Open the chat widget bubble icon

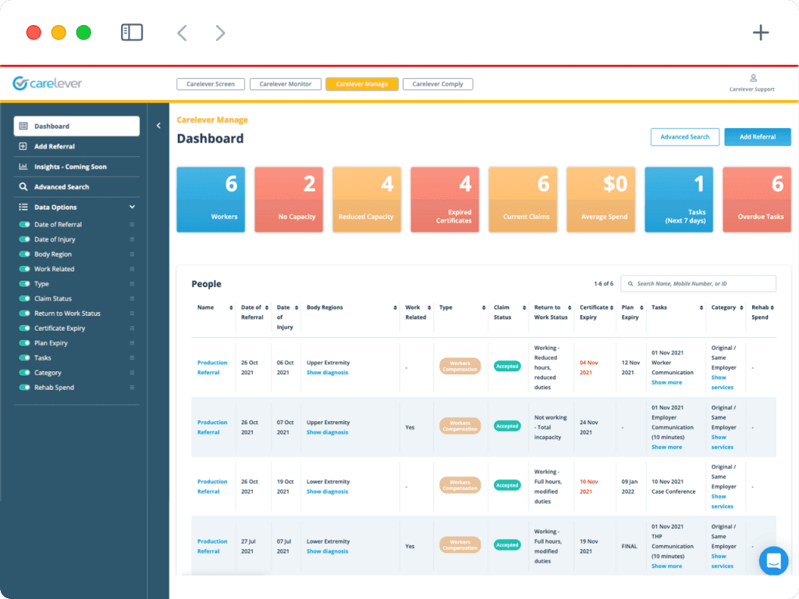click(x=773, y=561)
